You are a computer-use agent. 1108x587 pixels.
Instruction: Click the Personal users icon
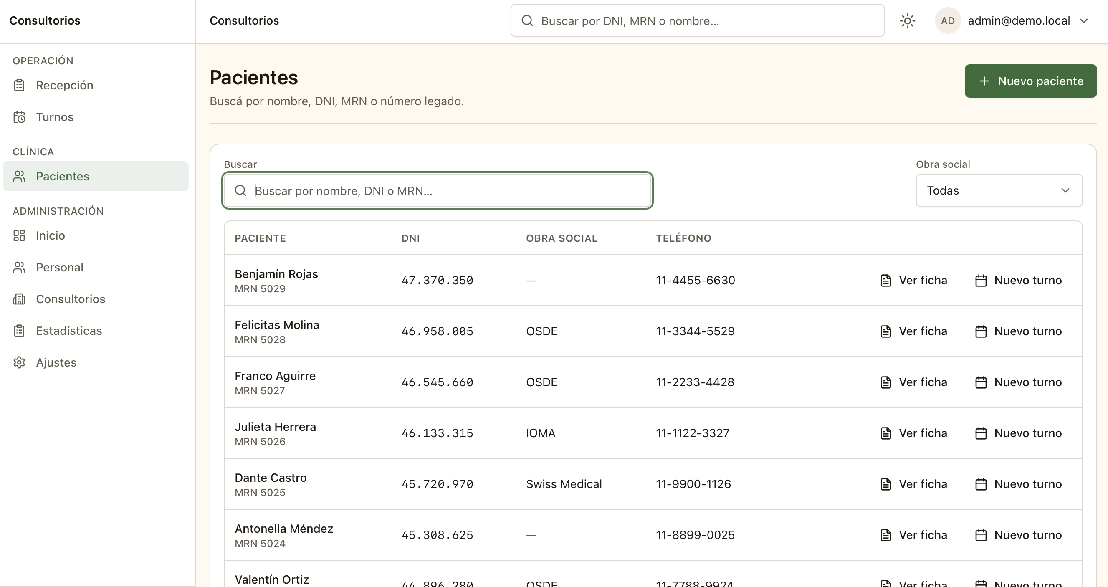point(19,268)
